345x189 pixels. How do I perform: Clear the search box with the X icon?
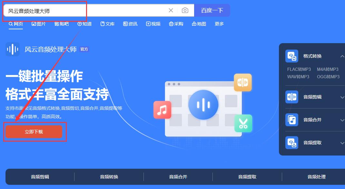coord(171,10)
